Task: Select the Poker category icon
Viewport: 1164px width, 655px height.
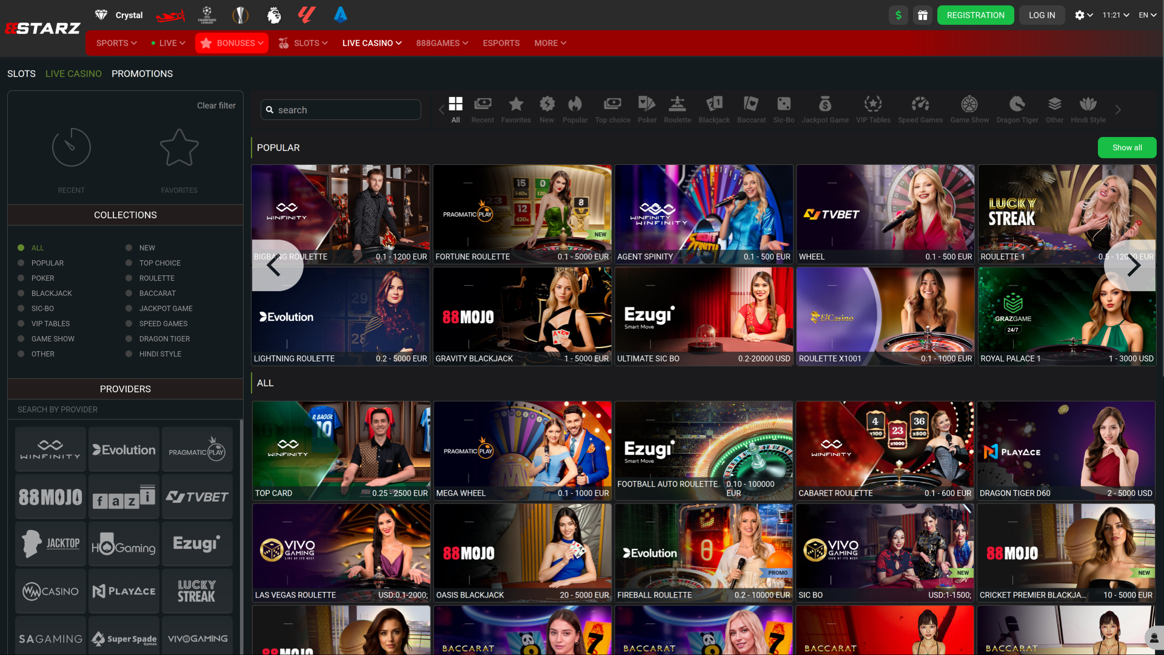Action: 646,108
